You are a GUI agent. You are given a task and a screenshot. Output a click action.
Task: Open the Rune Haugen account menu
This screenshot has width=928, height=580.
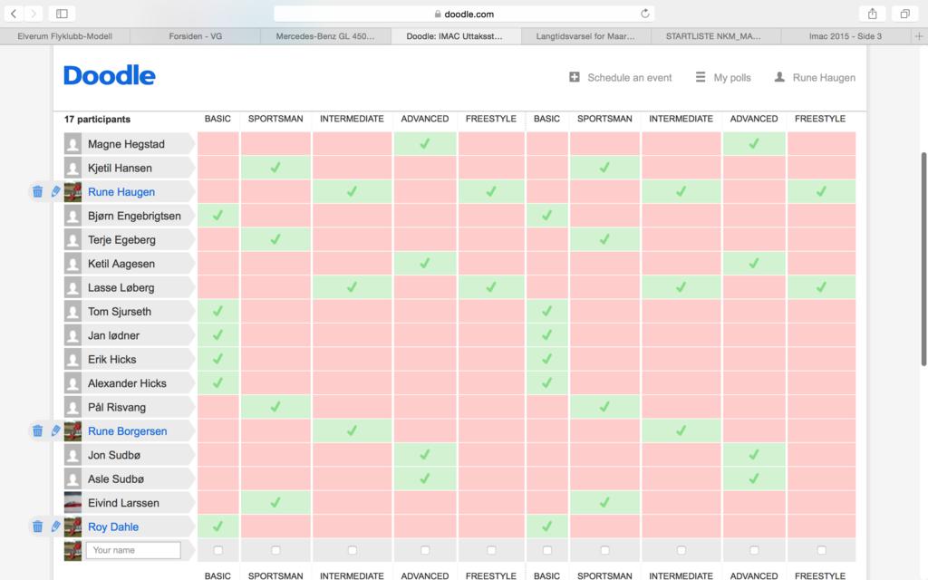click(x=814, y=78)
